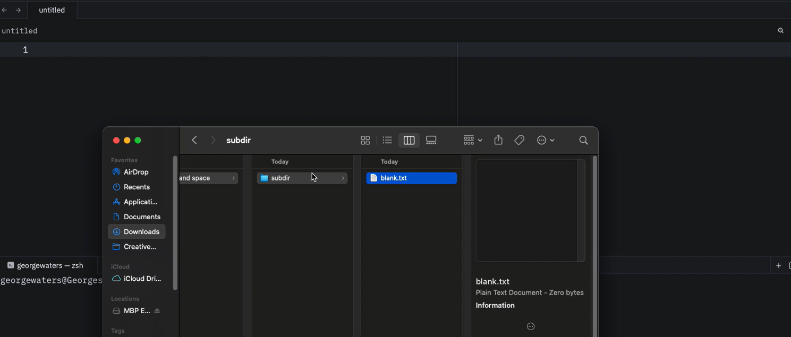Open the Finder group-by dropdown
791x337 pixels.
pos(472,140)
